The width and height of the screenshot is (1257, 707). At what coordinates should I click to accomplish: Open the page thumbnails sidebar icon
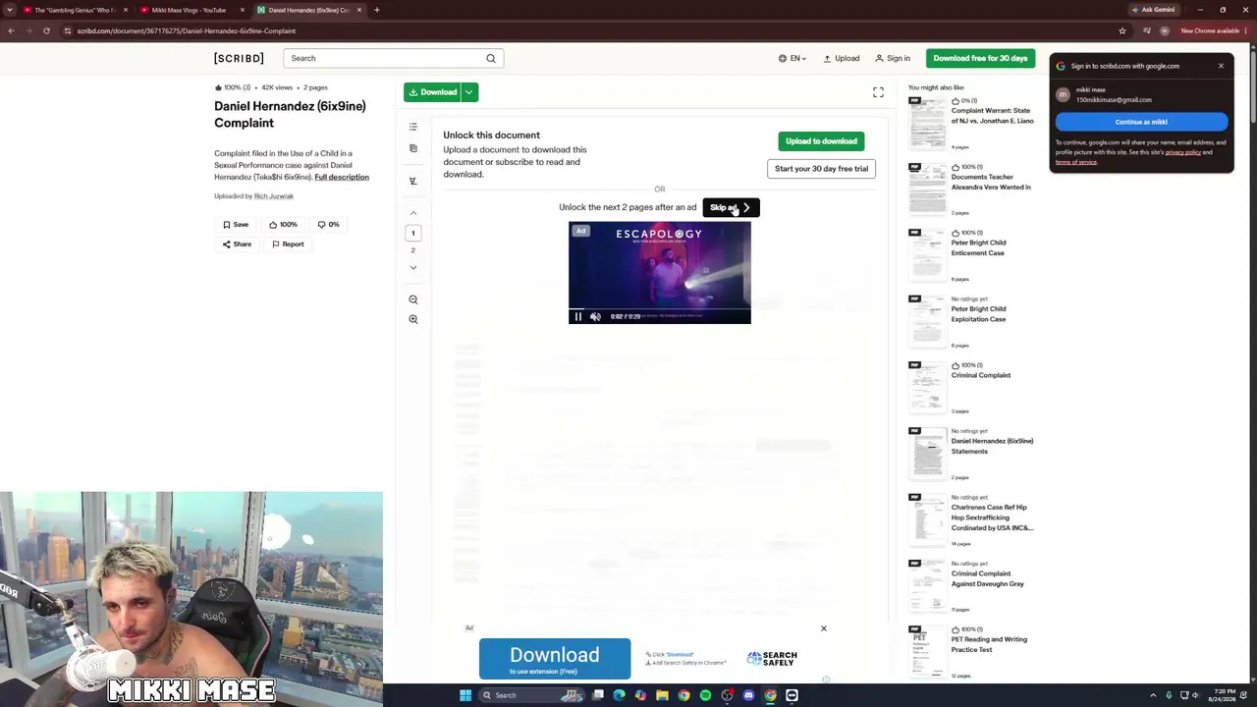tap(413, 148)
